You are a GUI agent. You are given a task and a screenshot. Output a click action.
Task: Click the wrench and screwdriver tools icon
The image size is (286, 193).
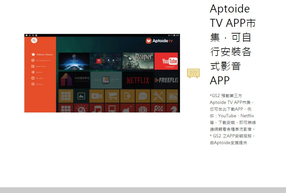158,96
